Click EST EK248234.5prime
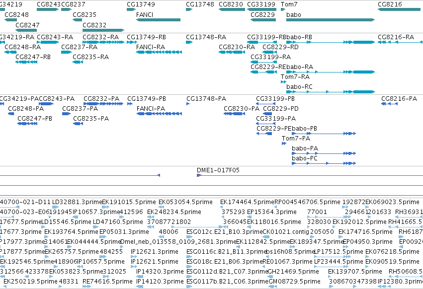423x289 pixels. click(174, 212)
